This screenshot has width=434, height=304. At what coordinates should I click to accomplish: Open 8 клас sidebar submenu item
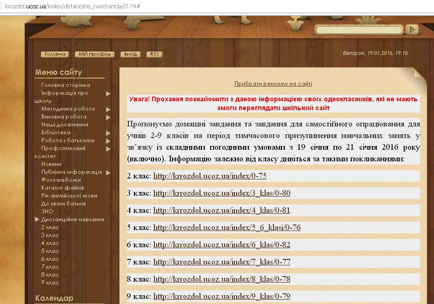50,275
